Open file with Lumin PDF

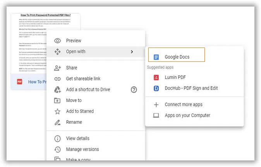point(194,77)
